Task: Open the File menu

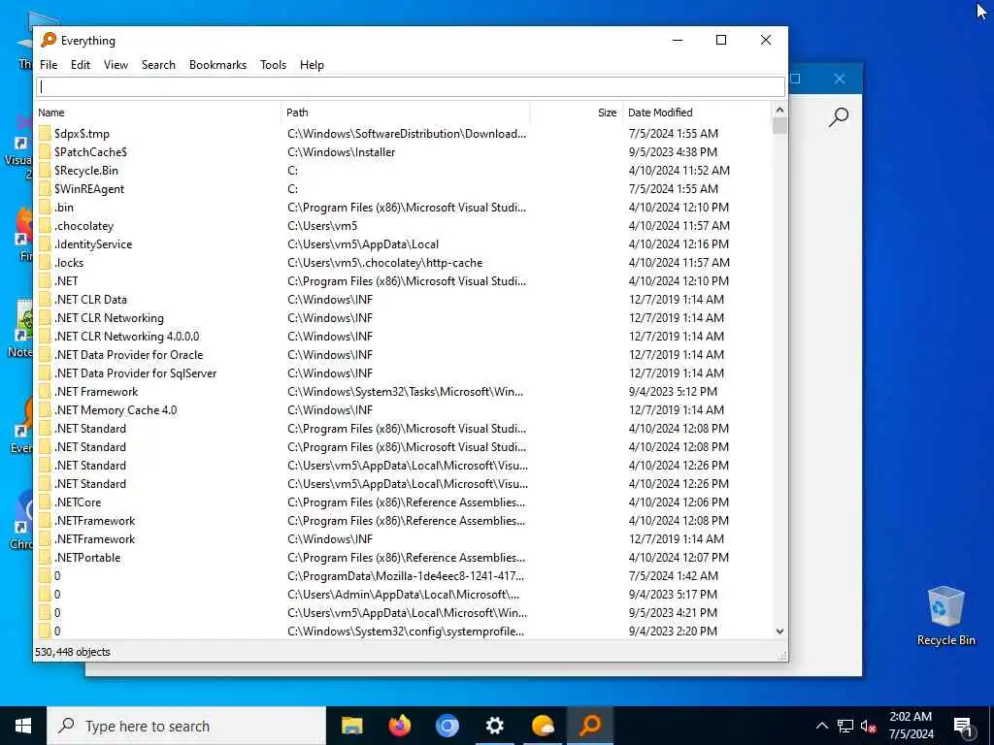Action: [49, 65]
